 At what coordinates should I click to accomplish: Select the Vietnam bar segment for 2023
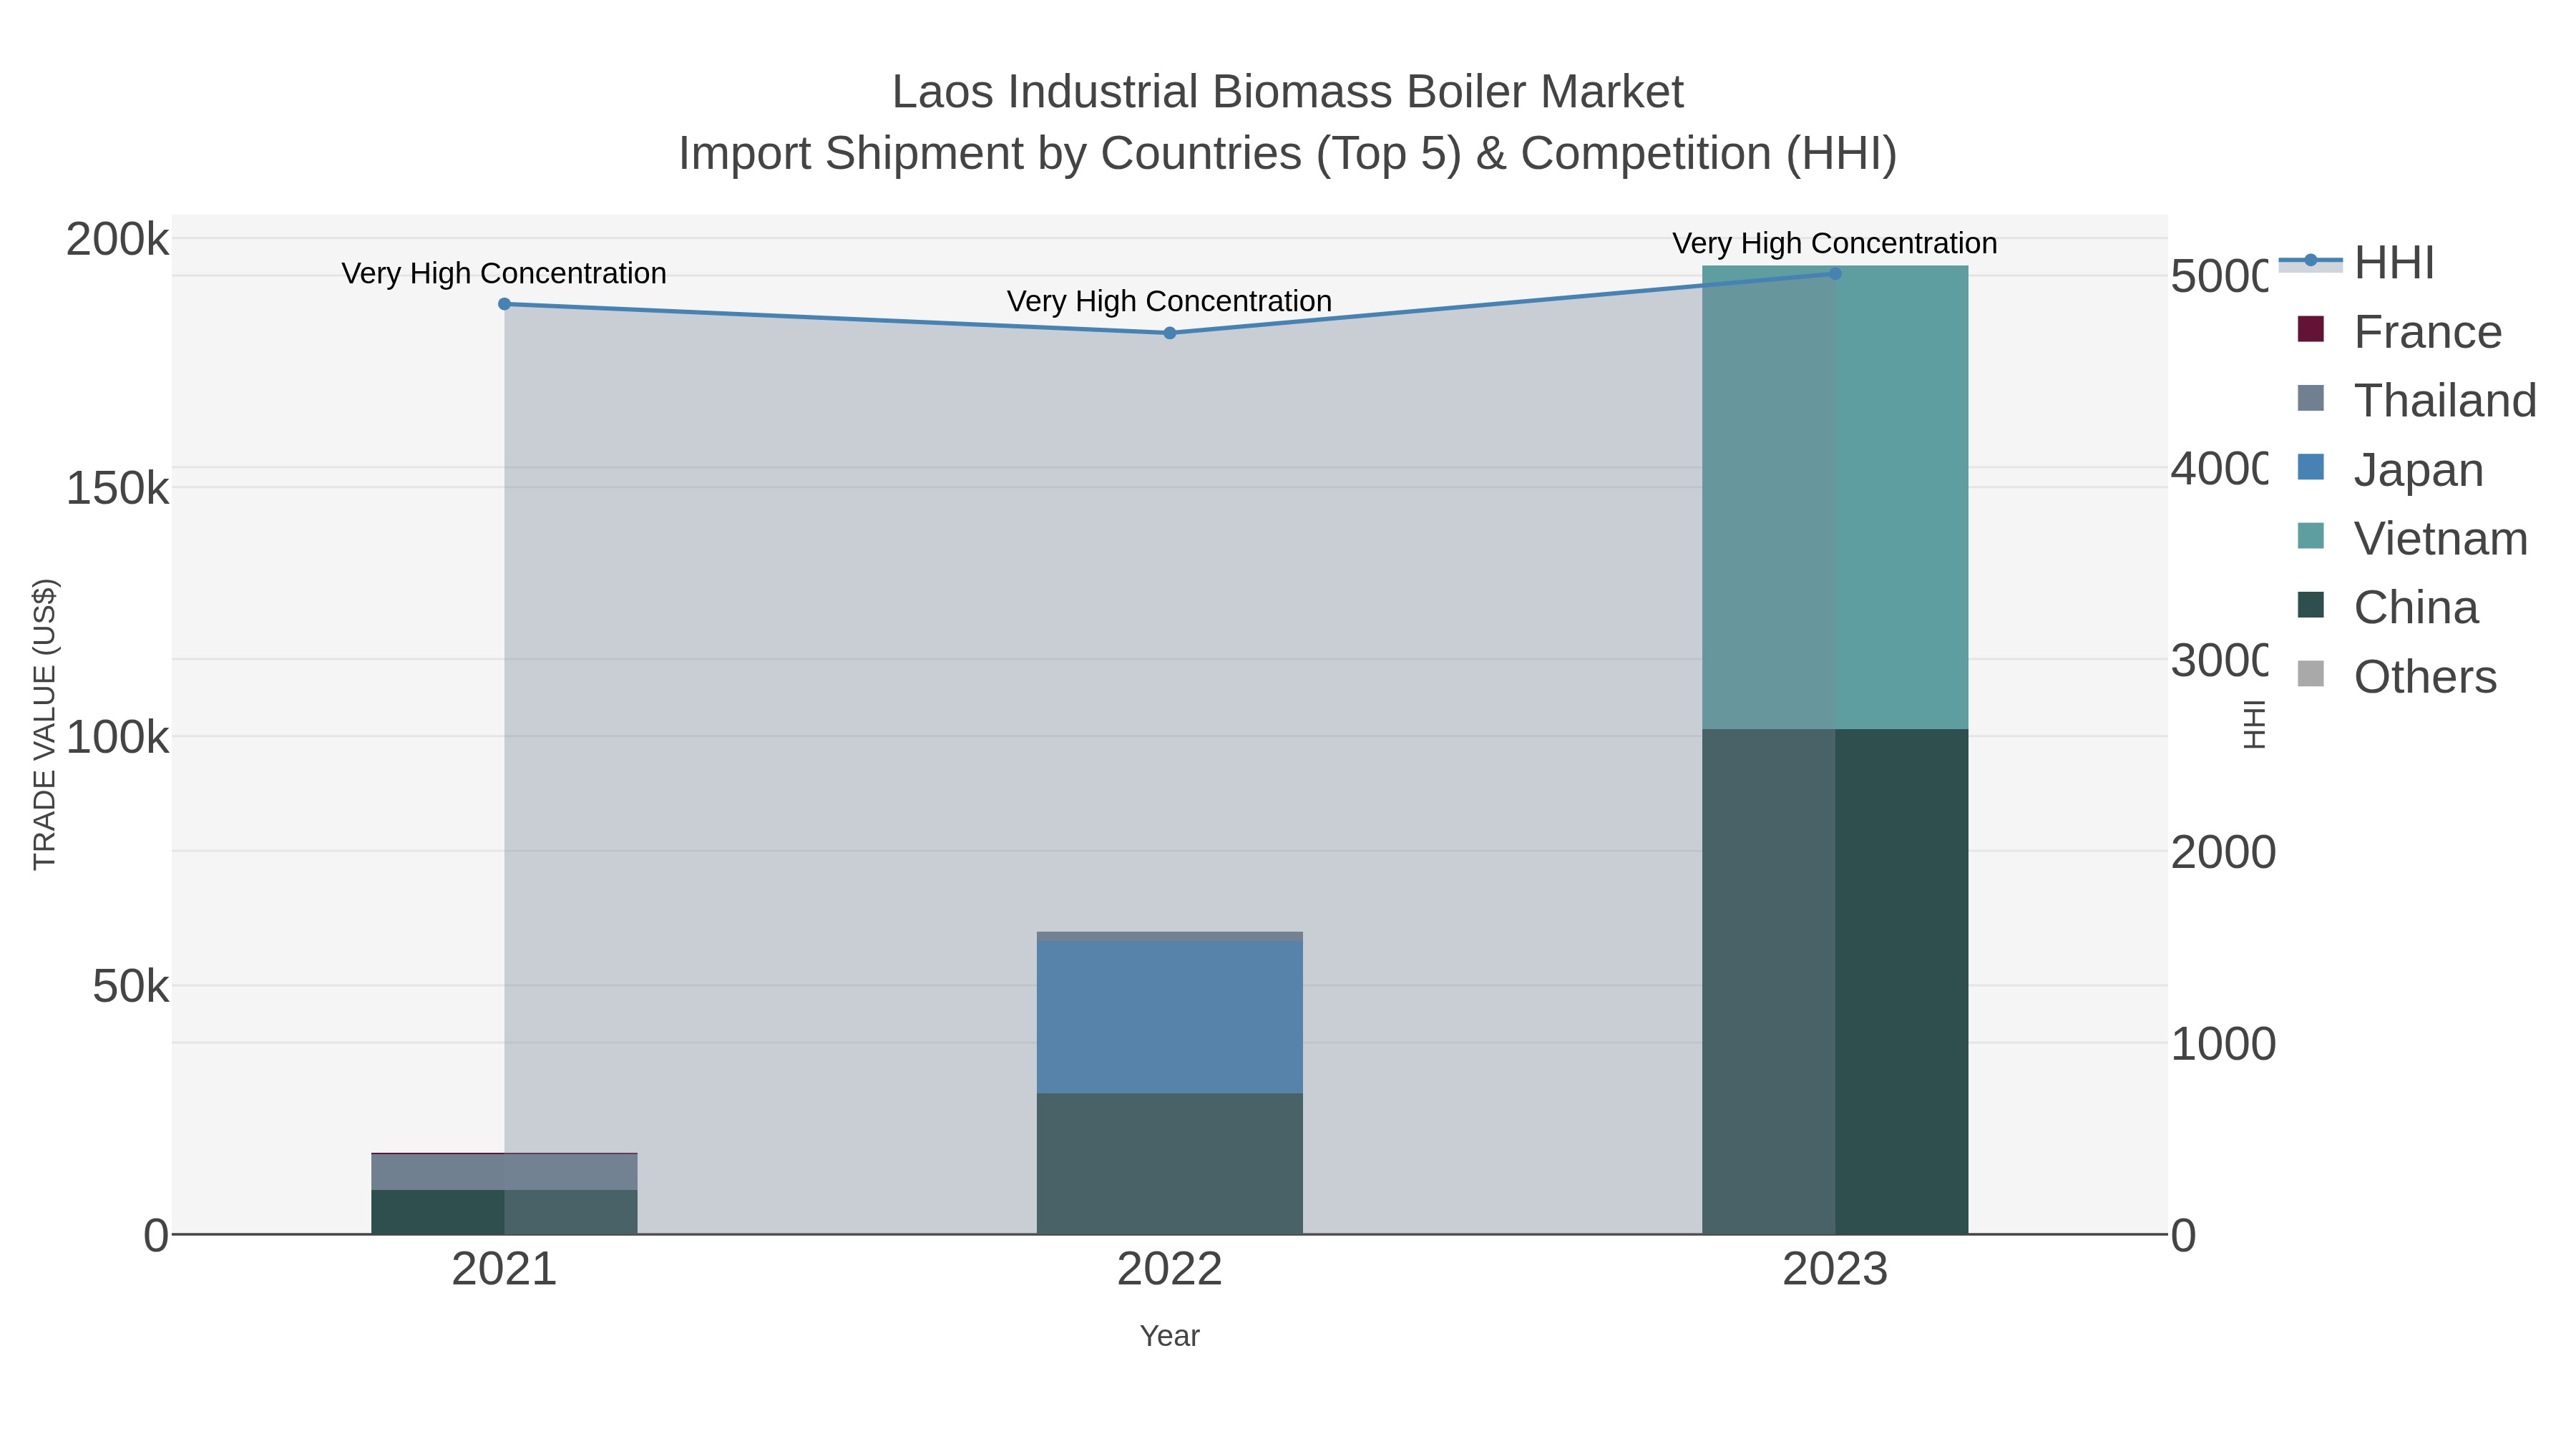click(x=1835, y=498)
